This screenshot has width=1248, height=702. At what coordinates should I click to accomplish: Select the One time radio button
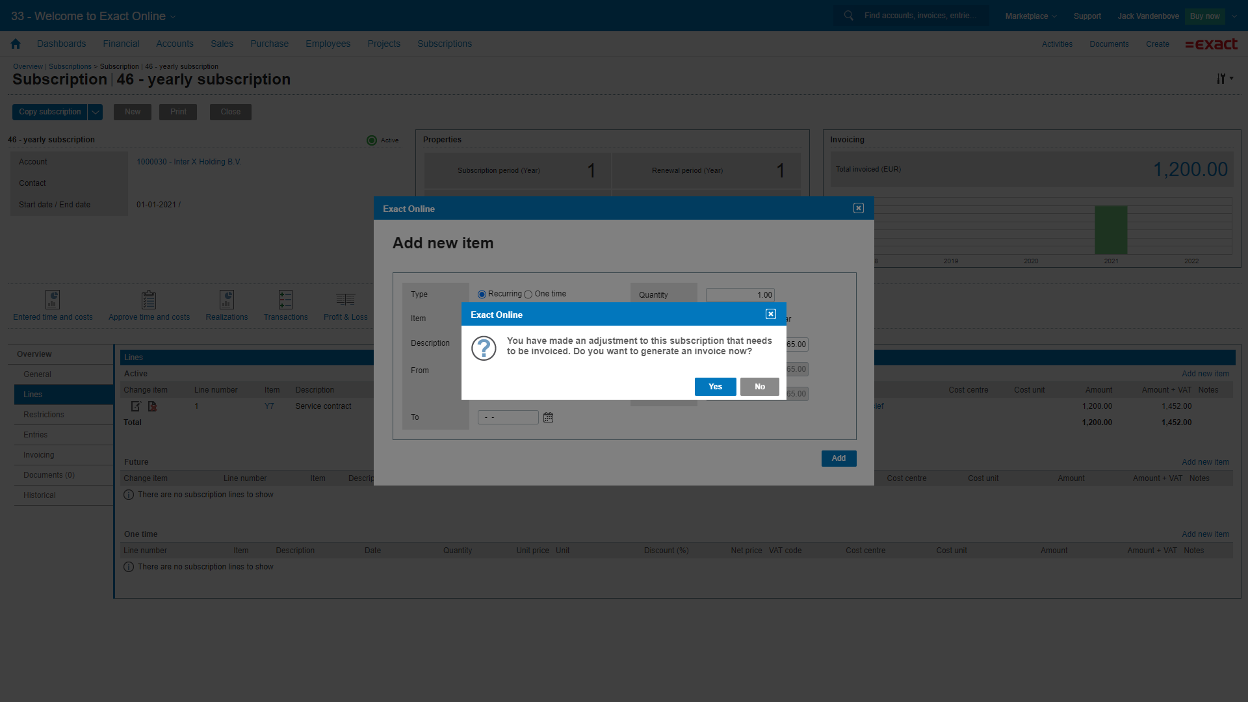(x=528, y=294)
